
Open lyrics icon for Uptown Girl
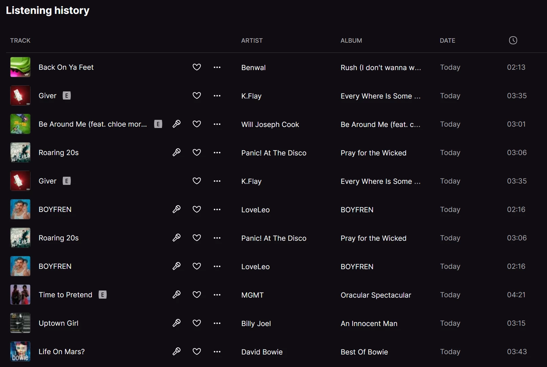176,323
